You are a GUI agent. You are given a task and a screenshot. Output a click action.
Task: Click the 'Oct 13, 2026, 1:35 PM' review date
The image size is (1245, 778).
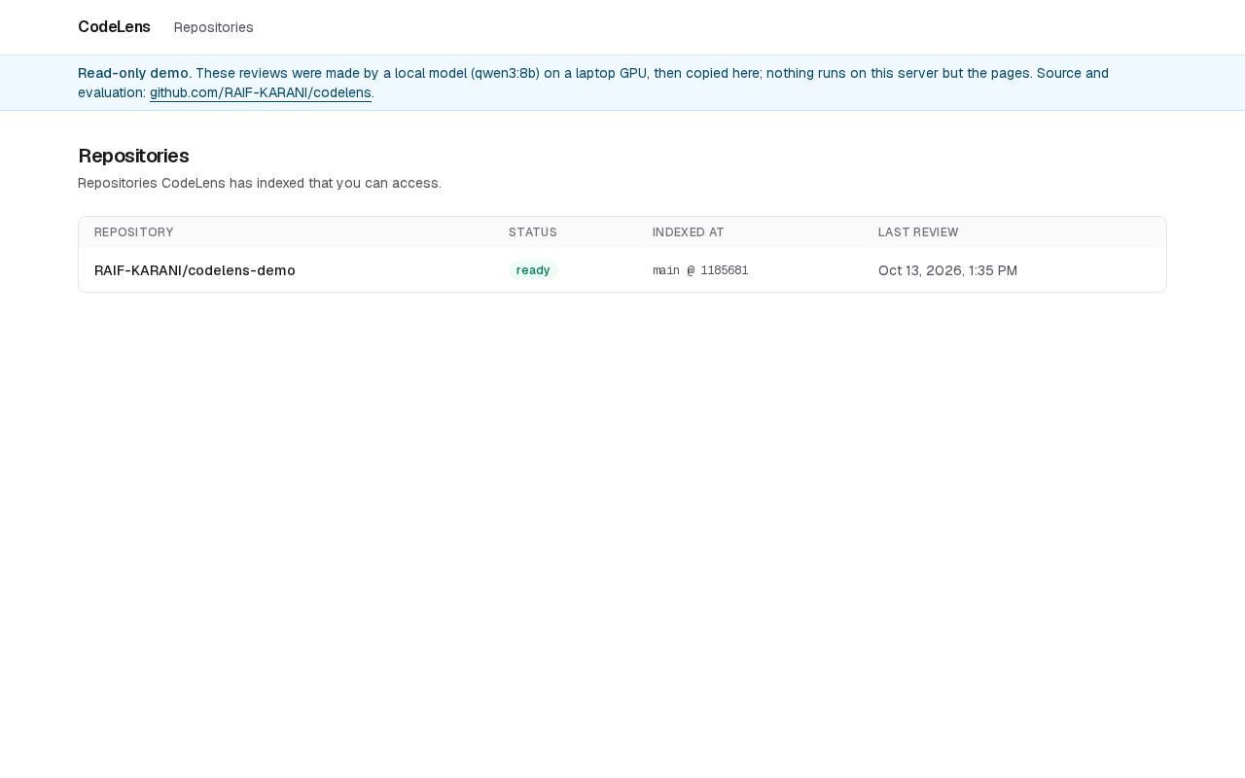click(x=947, y=270)
